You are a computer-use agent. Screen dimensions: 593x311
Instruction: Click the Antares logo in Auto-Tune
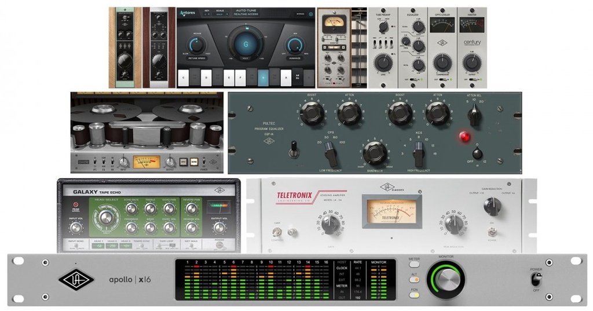pos(187,13)
